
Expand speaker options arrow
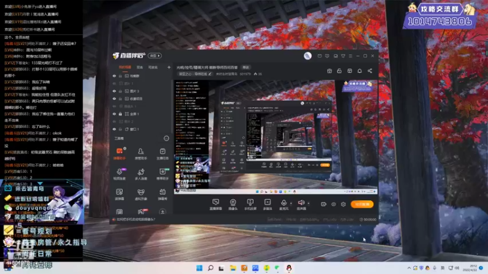[x=309, y=203]
